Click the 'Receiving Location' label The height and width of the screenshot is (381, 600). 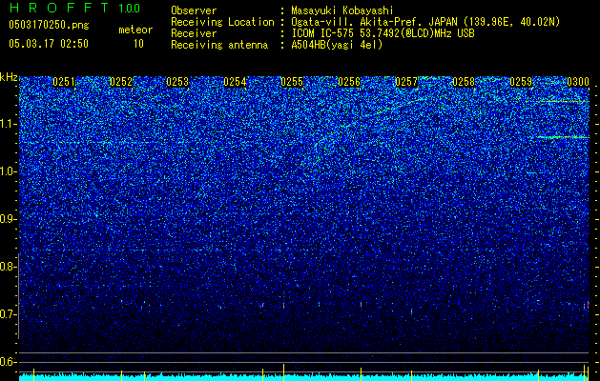coord(222,22)
